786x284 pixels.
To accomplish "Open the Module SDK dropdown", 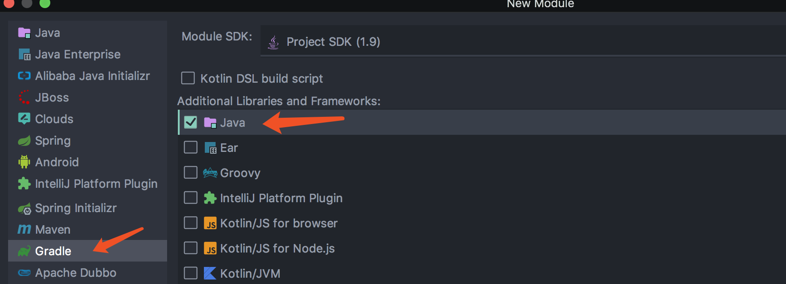I will (521, 42).
